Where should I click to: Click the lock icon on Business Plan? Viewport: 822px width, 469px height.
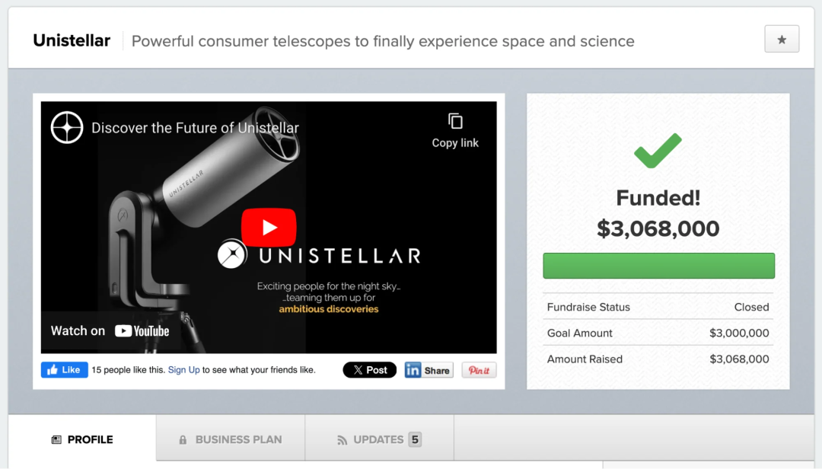coord(183,439)
